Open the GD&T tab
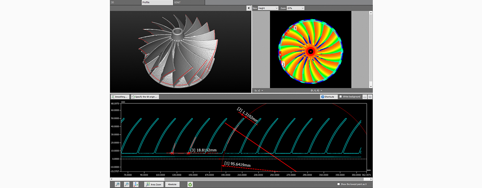 pos(188,2)
